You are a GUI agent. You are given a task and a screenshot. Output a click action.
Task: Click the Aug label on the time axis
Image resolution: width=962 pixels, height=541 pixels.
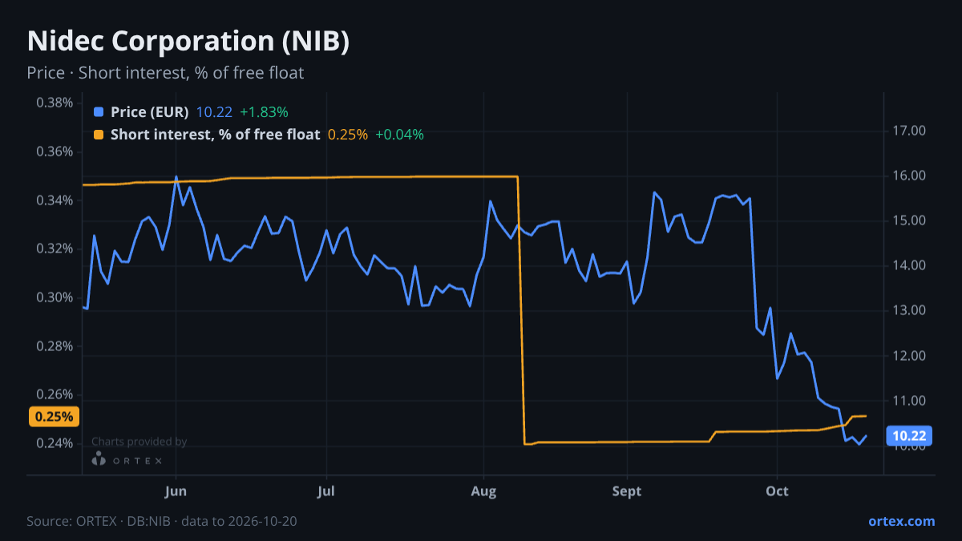[x=483, y=491]
